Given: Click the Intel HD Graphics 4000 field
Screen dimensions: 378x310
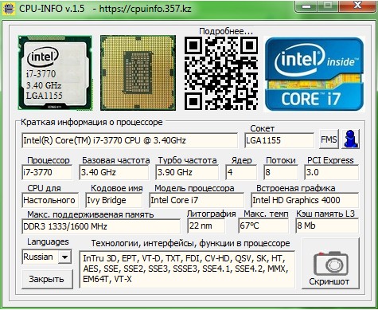Looking at the screenshot, I should 305,200.
